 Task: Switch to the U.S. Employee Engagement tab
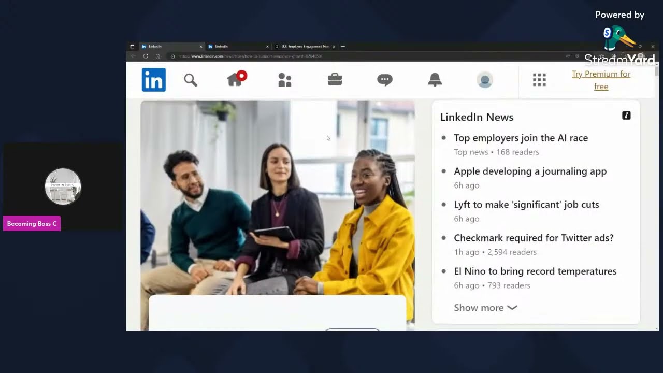coord(305,47)
